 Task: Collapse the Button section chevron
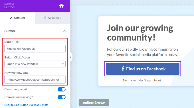tap(64, 31)
